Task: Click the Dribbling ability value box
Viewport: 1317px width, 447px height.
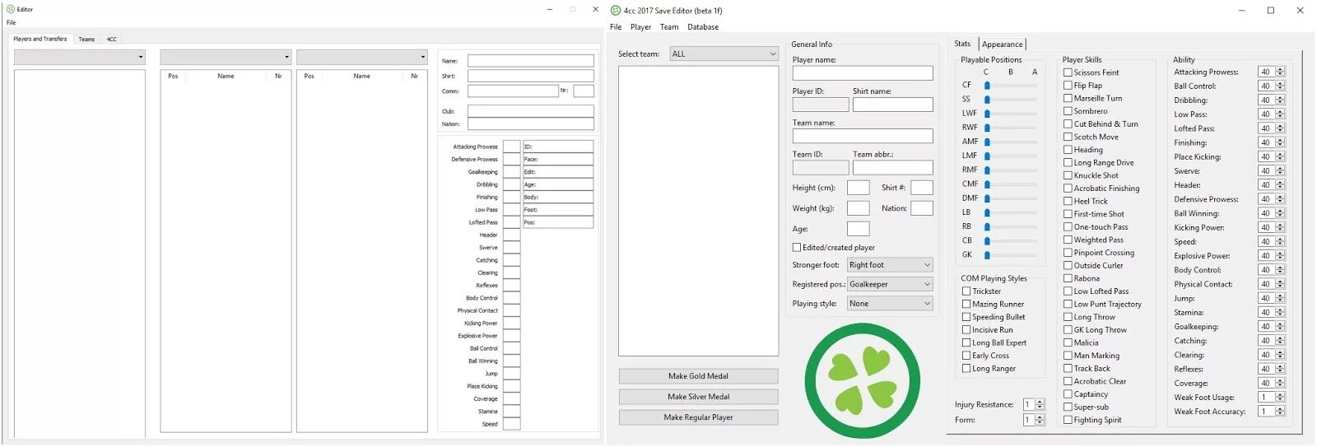Action: coord(1266,100)
